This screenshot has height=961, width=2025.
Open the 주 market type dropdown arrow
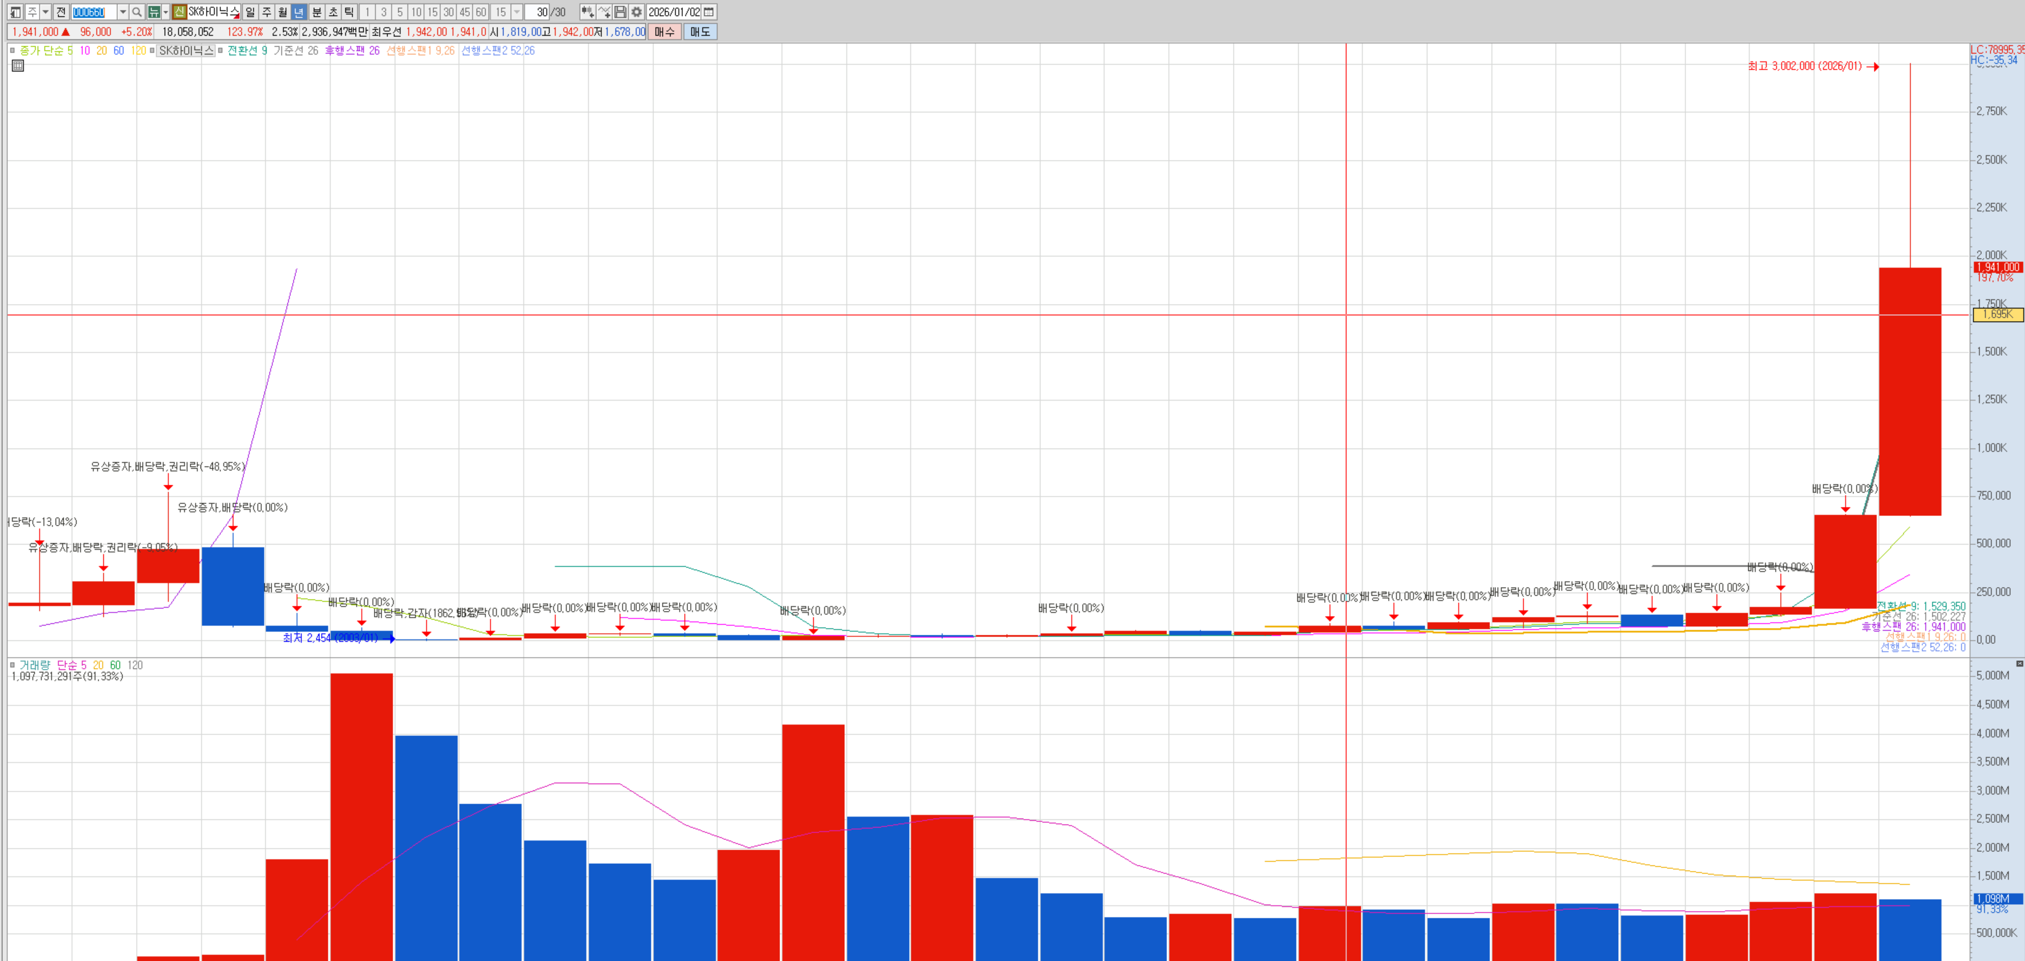tap(45, 12)
